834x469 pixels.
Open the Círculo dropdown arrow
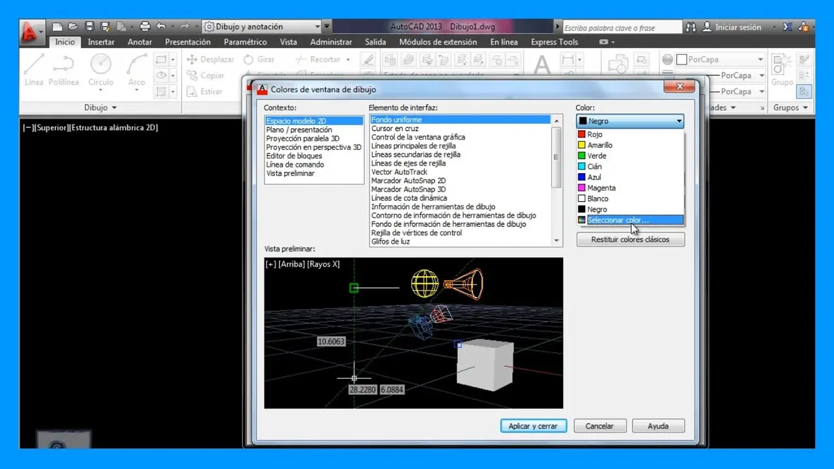pos(100,91)
